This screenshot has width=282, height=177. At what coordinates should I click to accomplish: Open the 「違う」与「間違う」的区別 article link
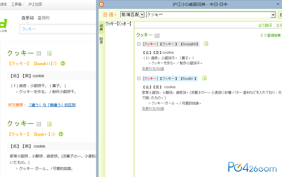click(52, 105)
